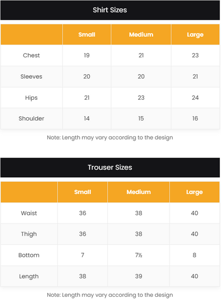Click the trouser Length row label
The image size is (221, 301).
tap(29, 277)
